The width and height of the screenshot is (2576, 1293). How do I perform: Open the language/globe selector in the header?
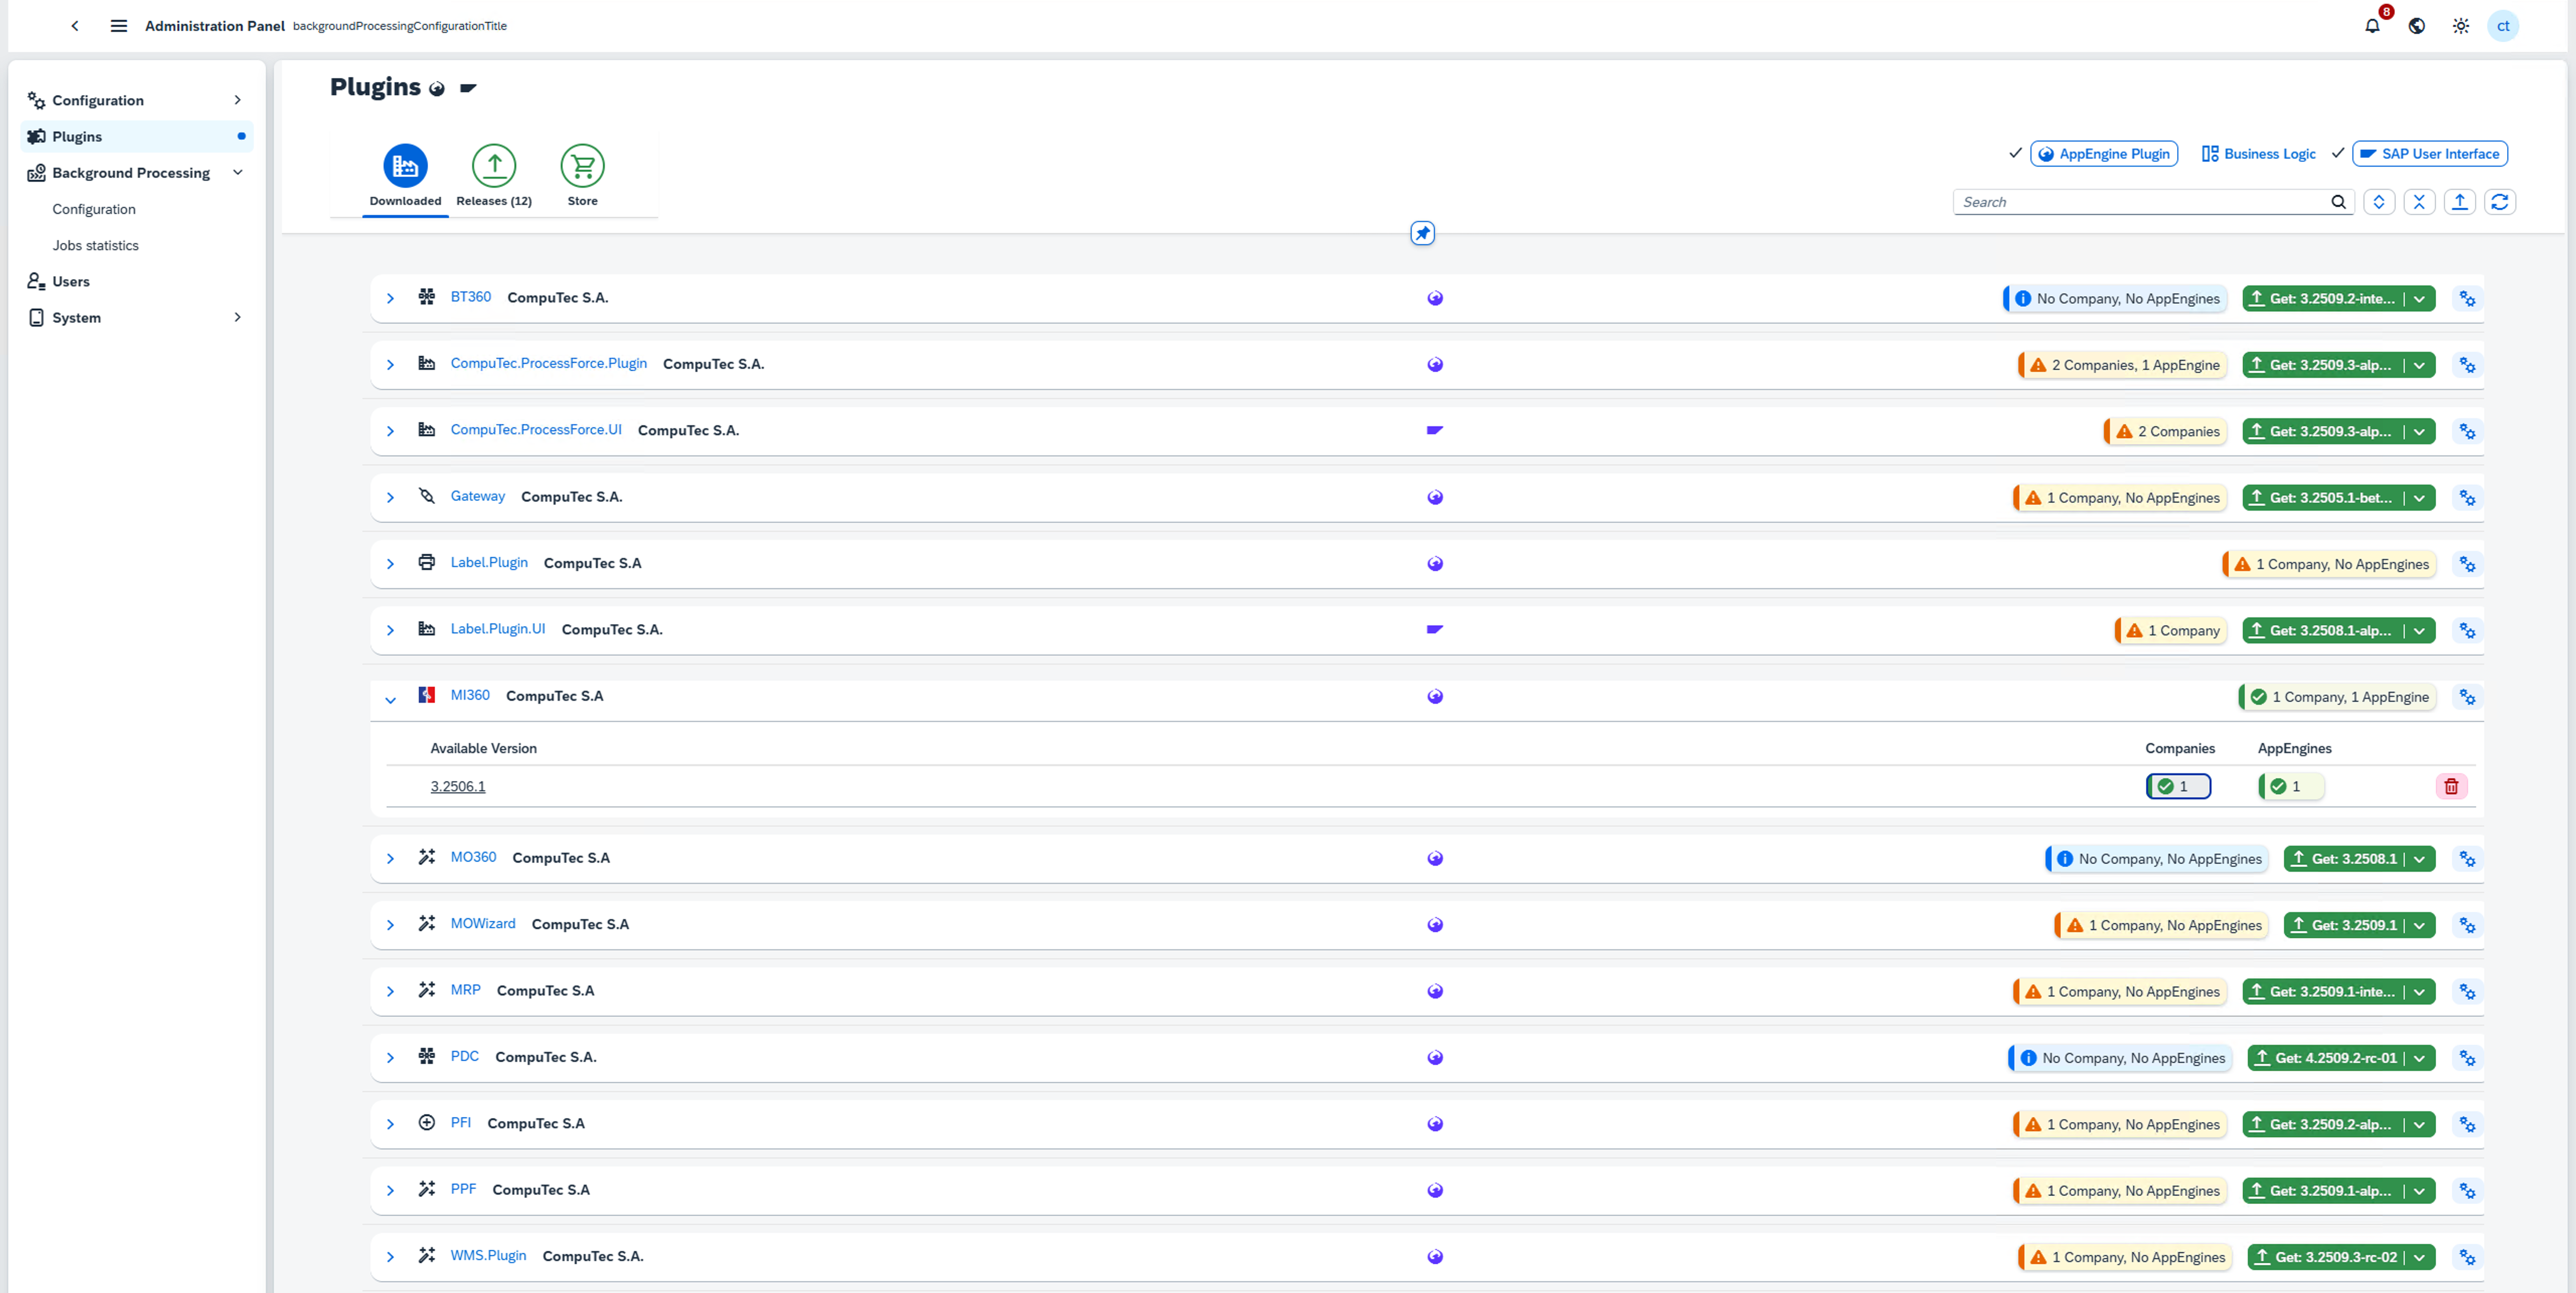(x=2417, y=26)
